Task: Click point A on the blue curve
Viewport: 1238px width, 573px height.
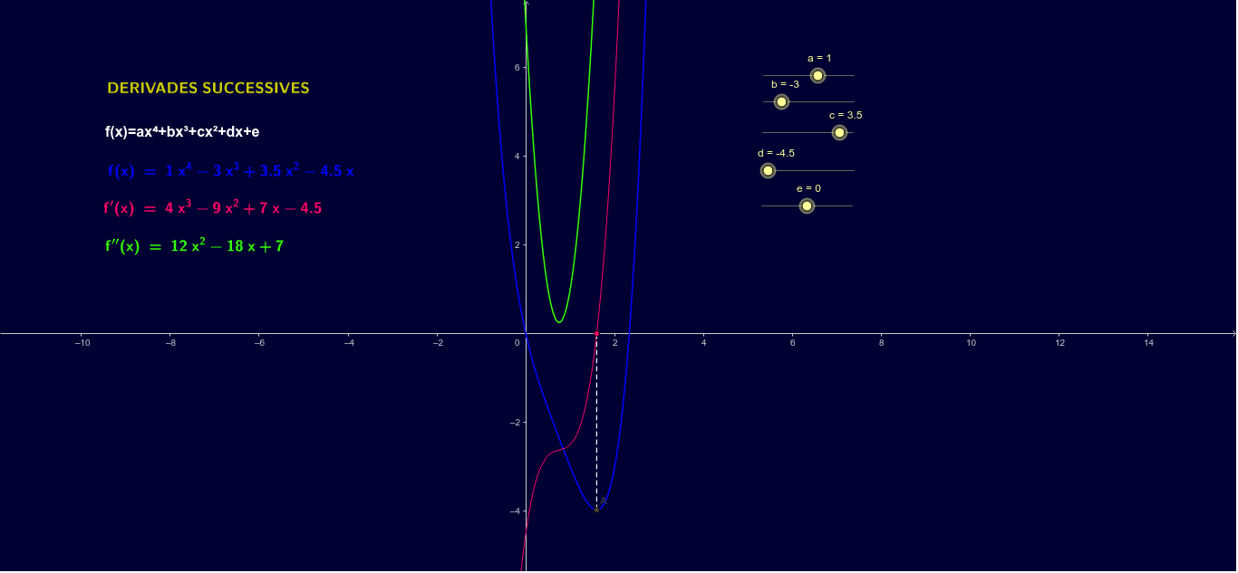Action: pyautogui.click(x=596, y=510)
